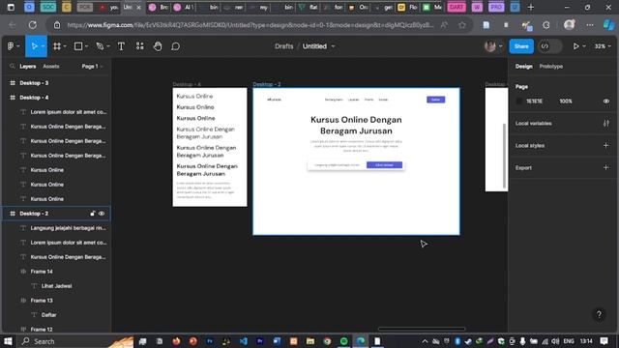
Task: Click the 1E1E1E hex color field
Action: [x=534, y=101]
